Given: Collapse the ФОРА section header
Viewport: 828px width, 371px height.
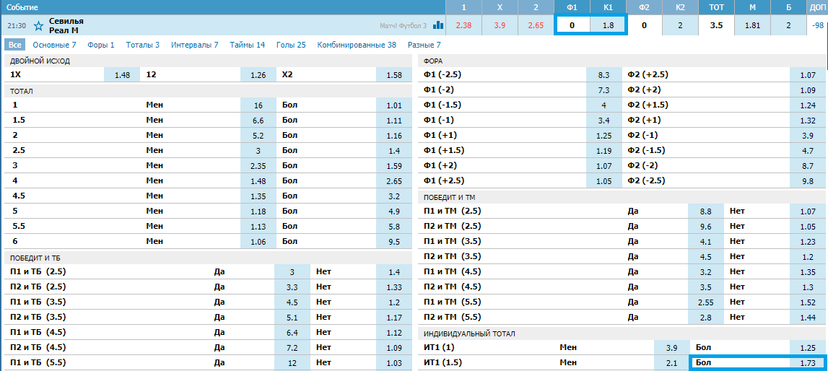Looking at the screenshot, I should (622, 61).
